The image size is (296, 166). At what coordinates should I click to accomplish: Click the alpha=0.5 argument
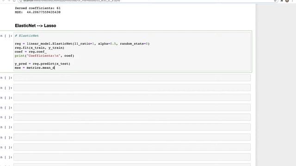click(x=107, y=44)
